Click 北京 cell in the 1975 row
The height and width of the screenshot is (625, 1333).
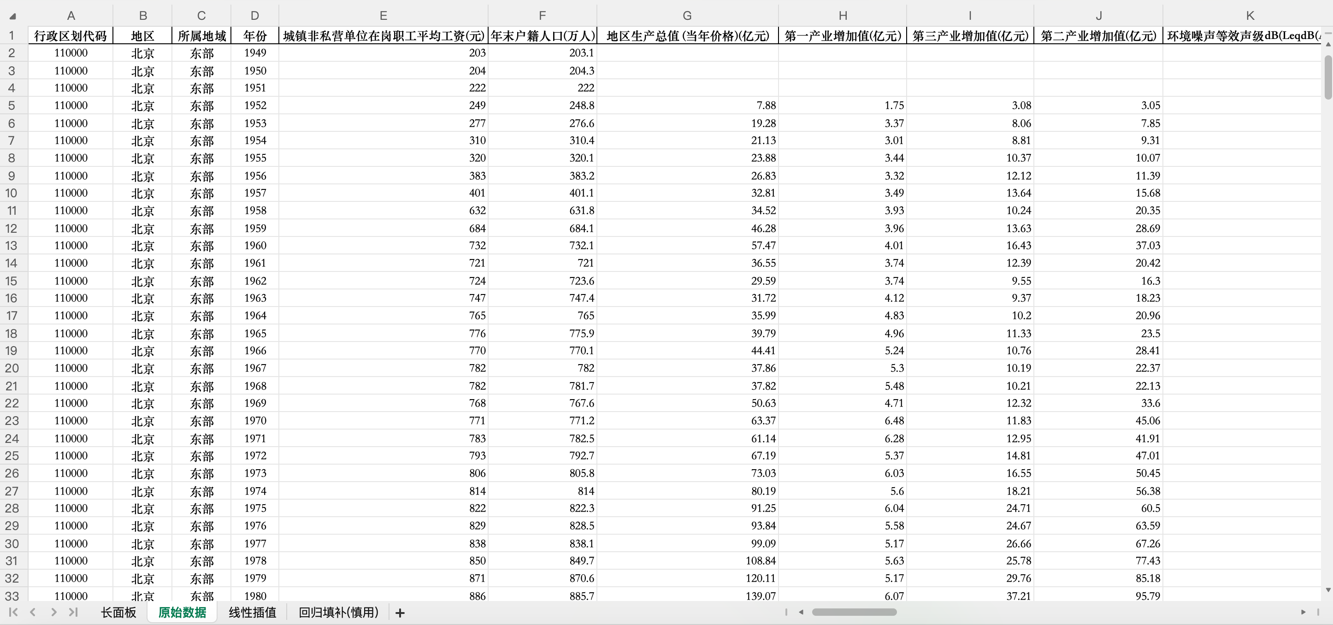tap(143, 508)
